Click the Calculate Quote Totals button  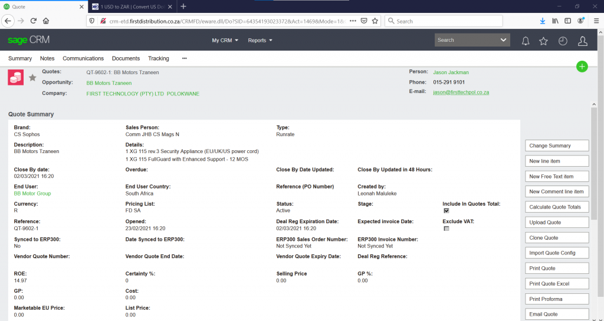557,207
